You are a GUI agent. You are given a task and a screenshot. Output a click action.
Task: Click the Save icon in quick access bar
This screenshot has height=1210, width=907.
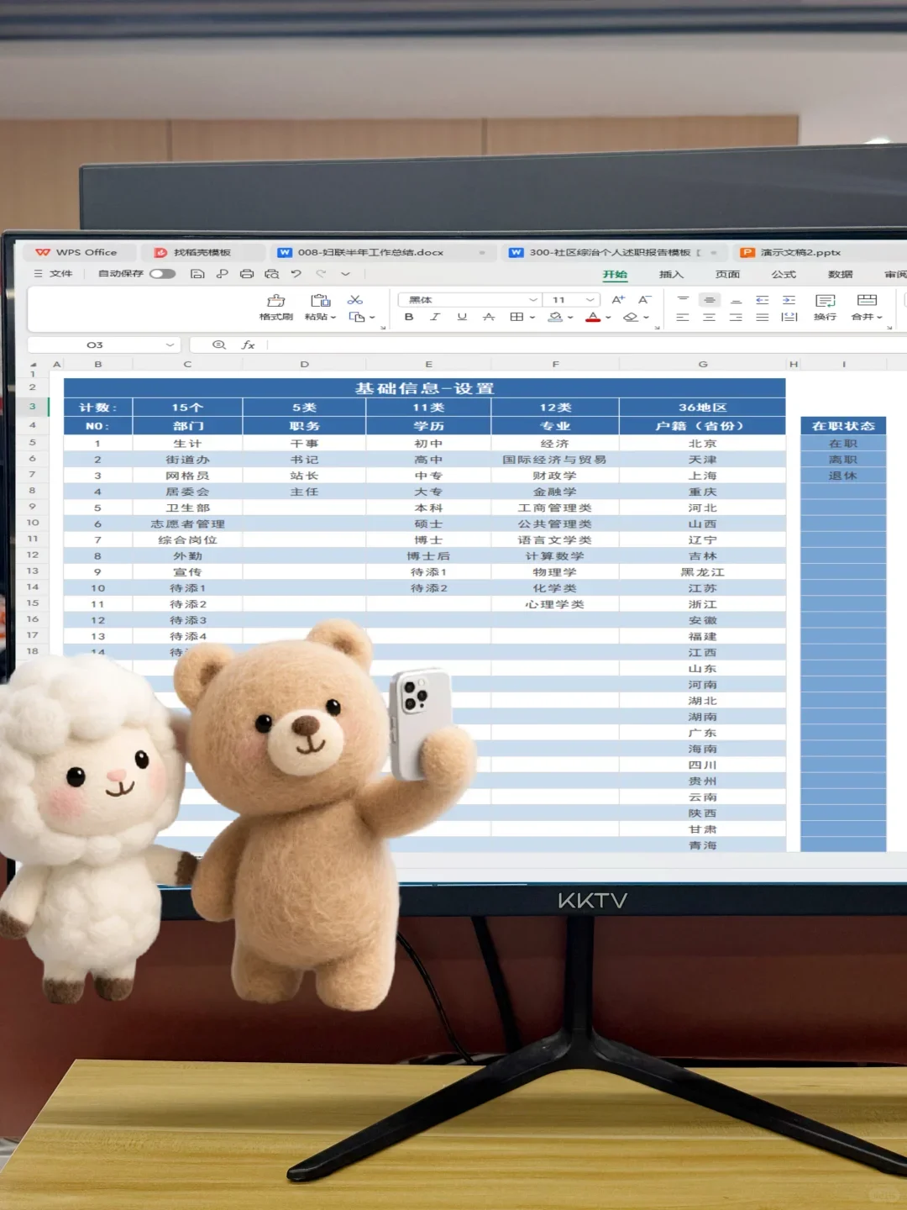click(x=197, y=274)
